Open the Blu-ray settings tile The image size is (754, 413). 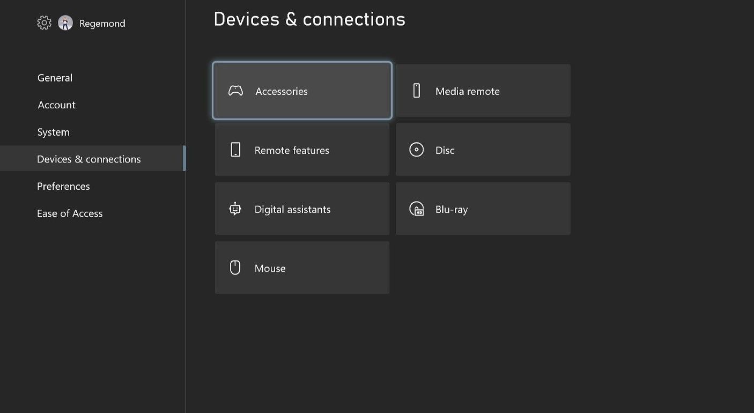click(x=482, y=209)
